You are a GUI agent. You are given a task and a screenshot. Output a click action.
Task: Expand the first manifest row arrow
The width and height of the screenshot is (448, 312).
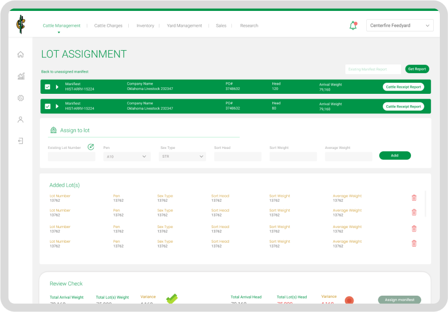[57, 87]
